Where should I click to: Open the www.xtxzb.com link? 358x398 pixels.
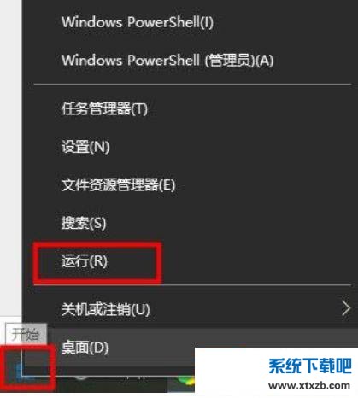(x=309, y=386)
